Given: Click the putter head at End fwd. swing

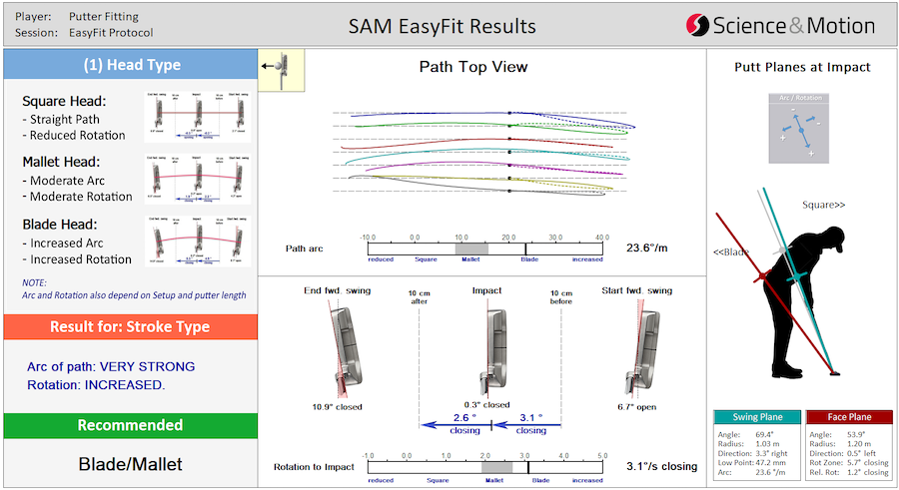Looking at the screenshot, I should click(x=347, y=352).
